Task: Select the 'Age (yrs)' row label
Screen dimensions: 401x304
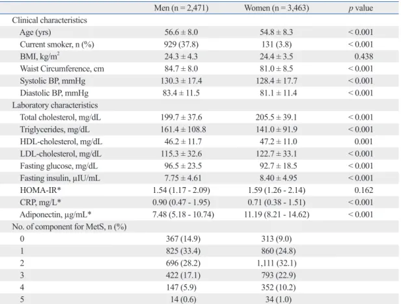Action: click(35, 32)
